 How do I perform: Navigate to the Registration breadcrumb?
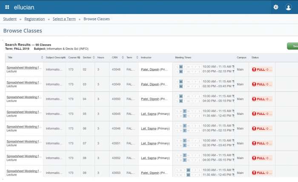[34, 19]
